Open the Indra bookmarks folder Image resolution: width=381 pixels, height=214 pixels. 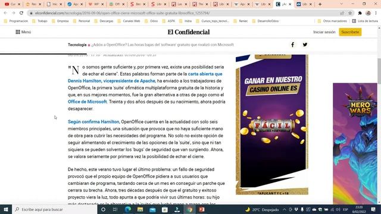click(185, 21)
